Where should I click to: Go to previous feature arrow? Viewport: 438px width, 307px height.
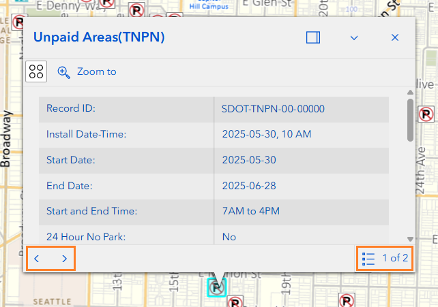(38, 259)
